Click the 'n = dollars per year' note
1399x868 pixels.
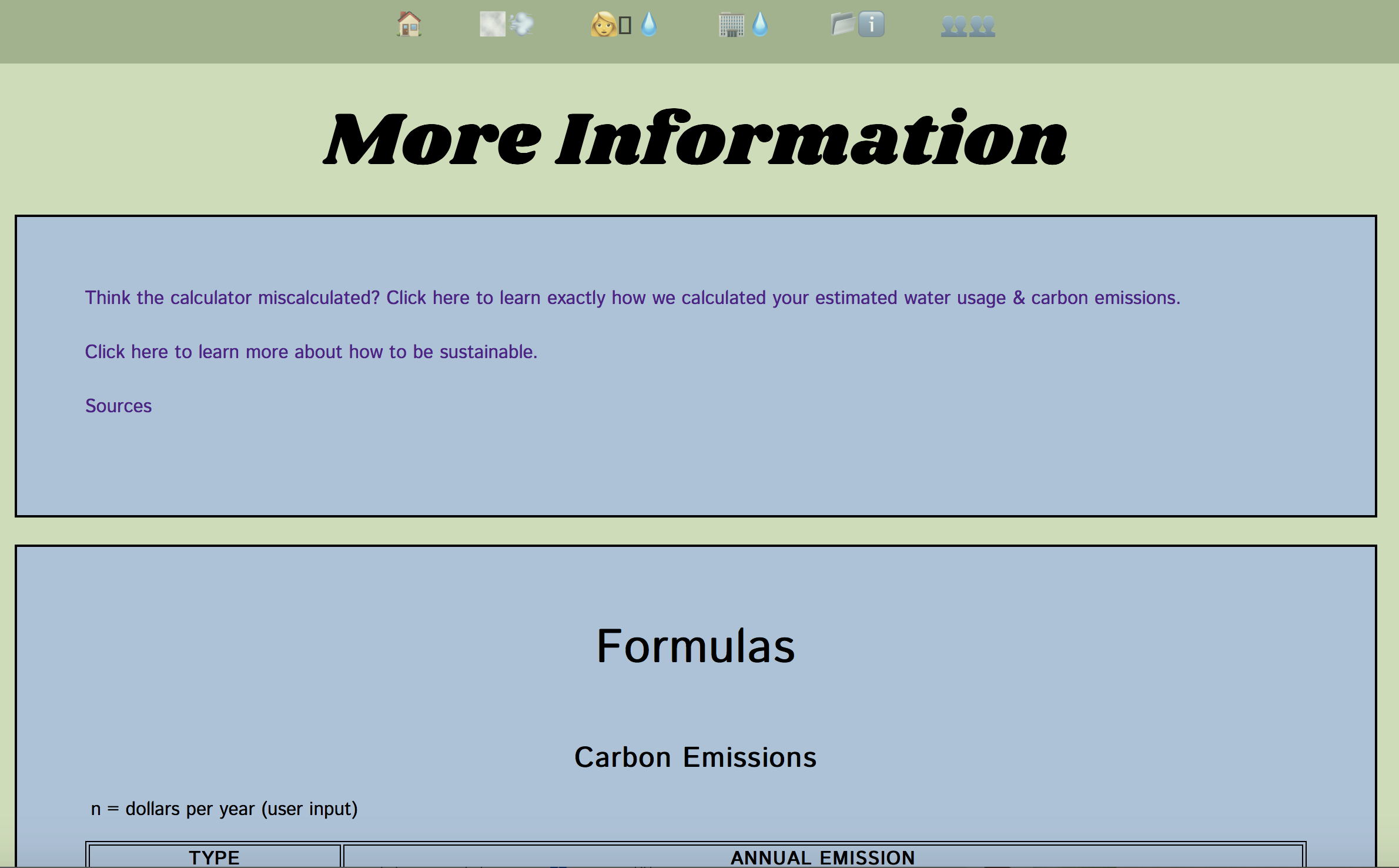click(x=224, y=809)
